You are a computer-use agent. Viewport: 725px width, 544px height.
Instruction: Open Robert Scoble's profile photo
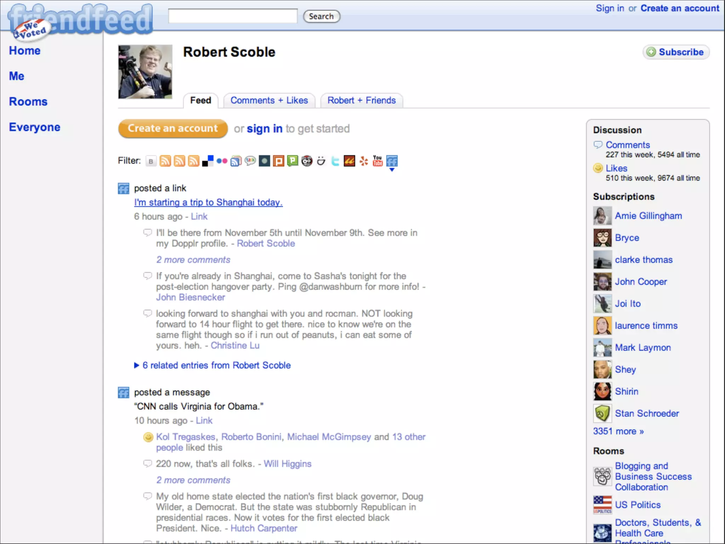click(x=145, y=72)
